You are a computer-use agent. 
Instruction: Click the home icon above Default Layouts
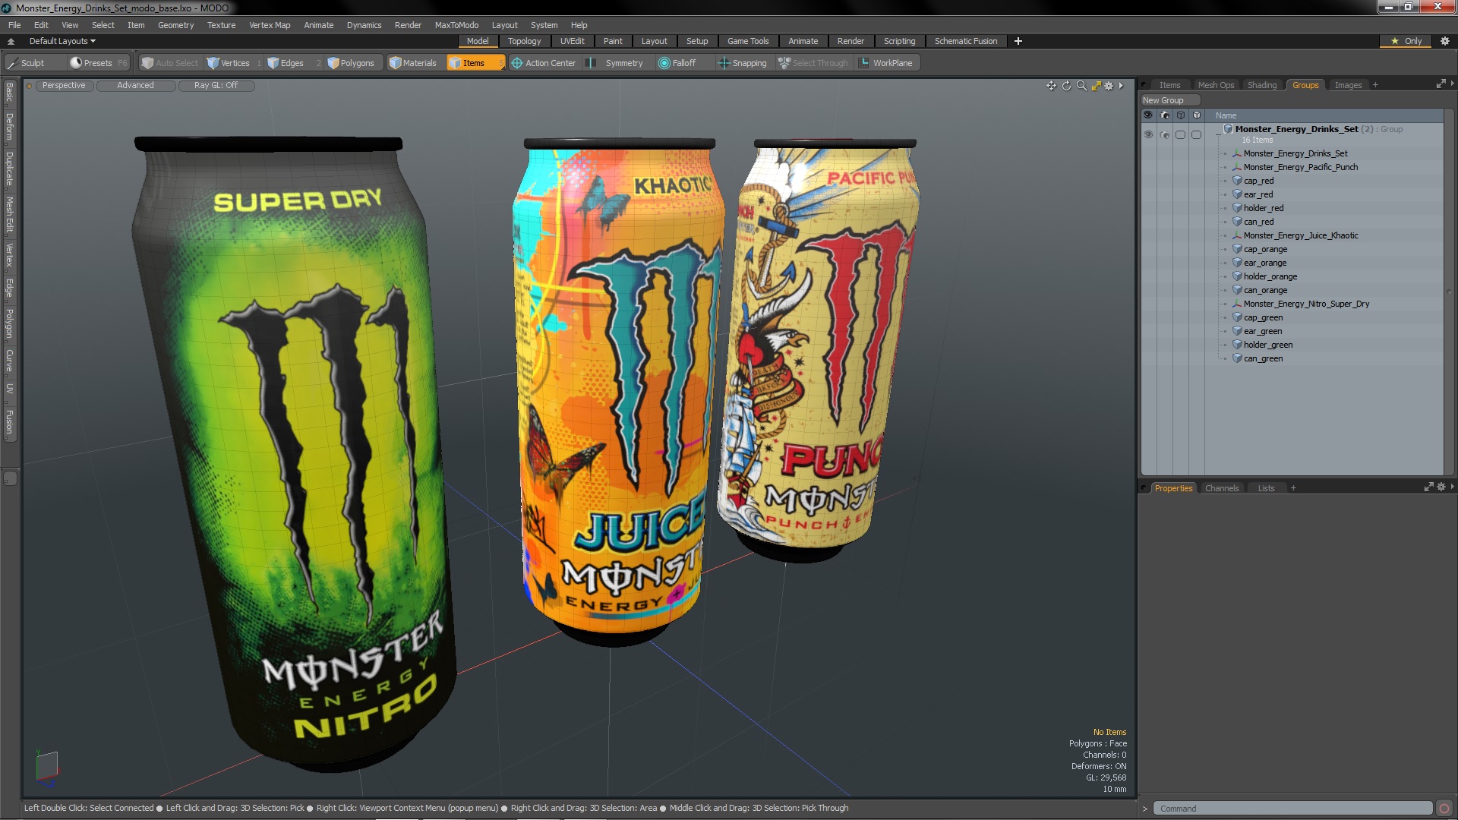11,41
